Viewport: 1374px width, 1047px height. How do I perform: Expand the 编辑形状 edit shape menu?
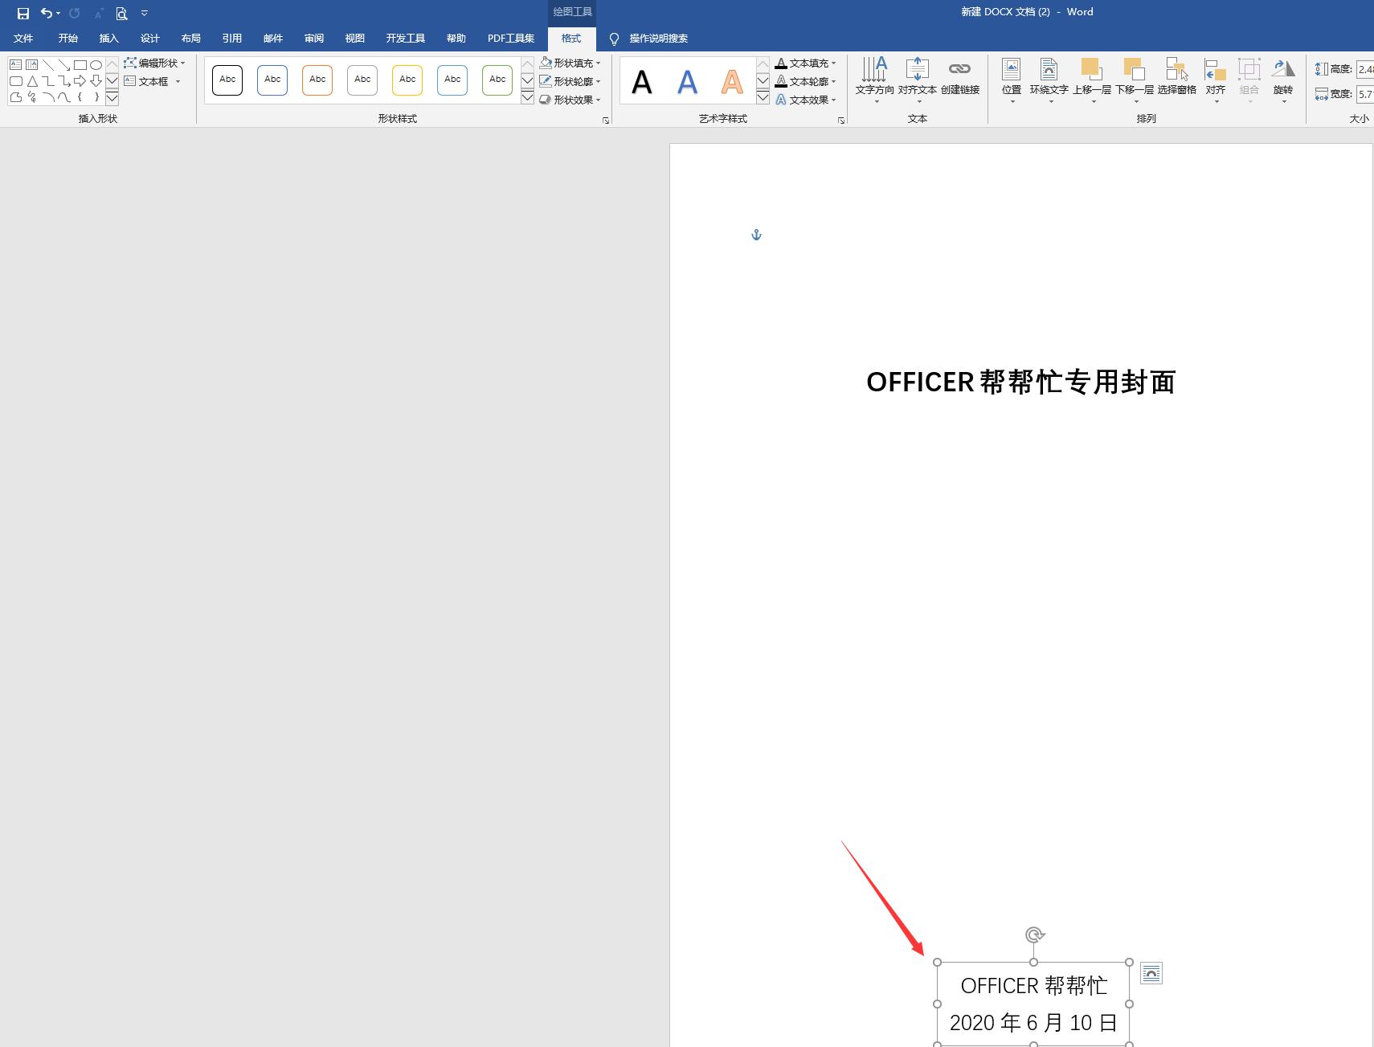pyautogui.click(x=157, y=62)
